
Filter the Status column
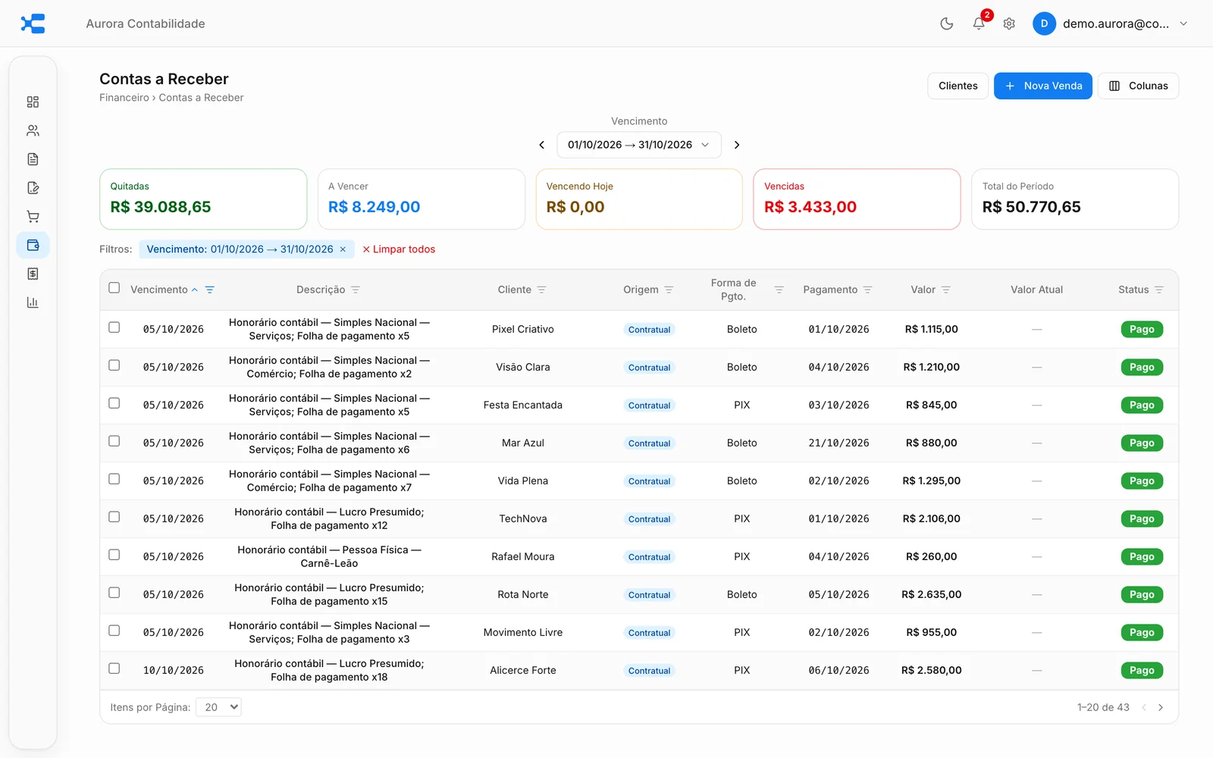click(x=1158, y=290)
